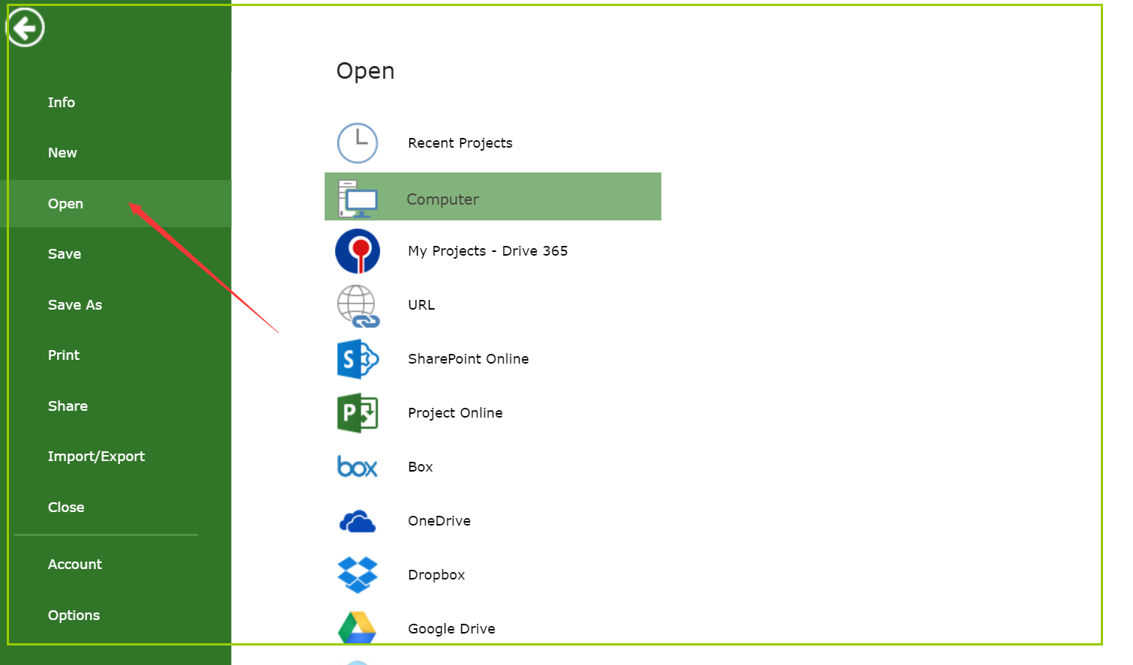
Task: Choose Save in the sidebar
Action: click(64, 254)
